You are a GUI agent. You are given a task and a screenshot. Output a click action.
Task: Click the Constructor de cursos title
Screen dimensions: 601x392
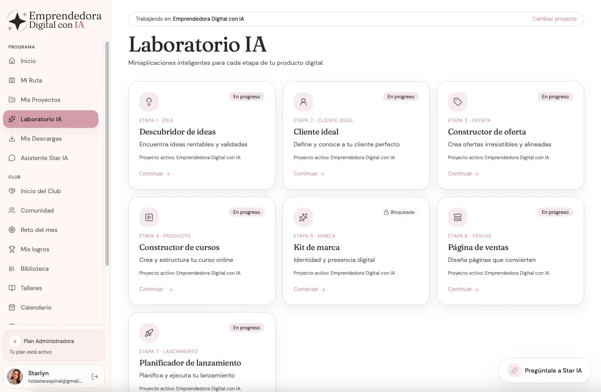pos(179,247)
